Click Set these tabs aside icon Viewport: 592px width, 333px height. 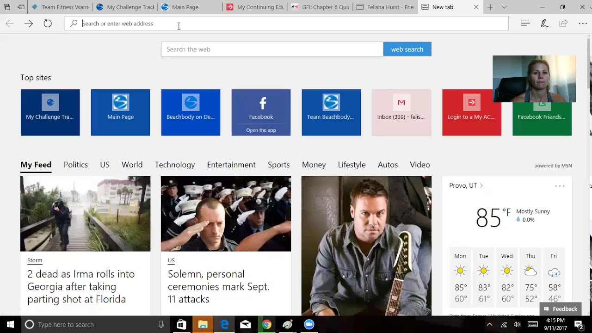(x=21, y=7)
